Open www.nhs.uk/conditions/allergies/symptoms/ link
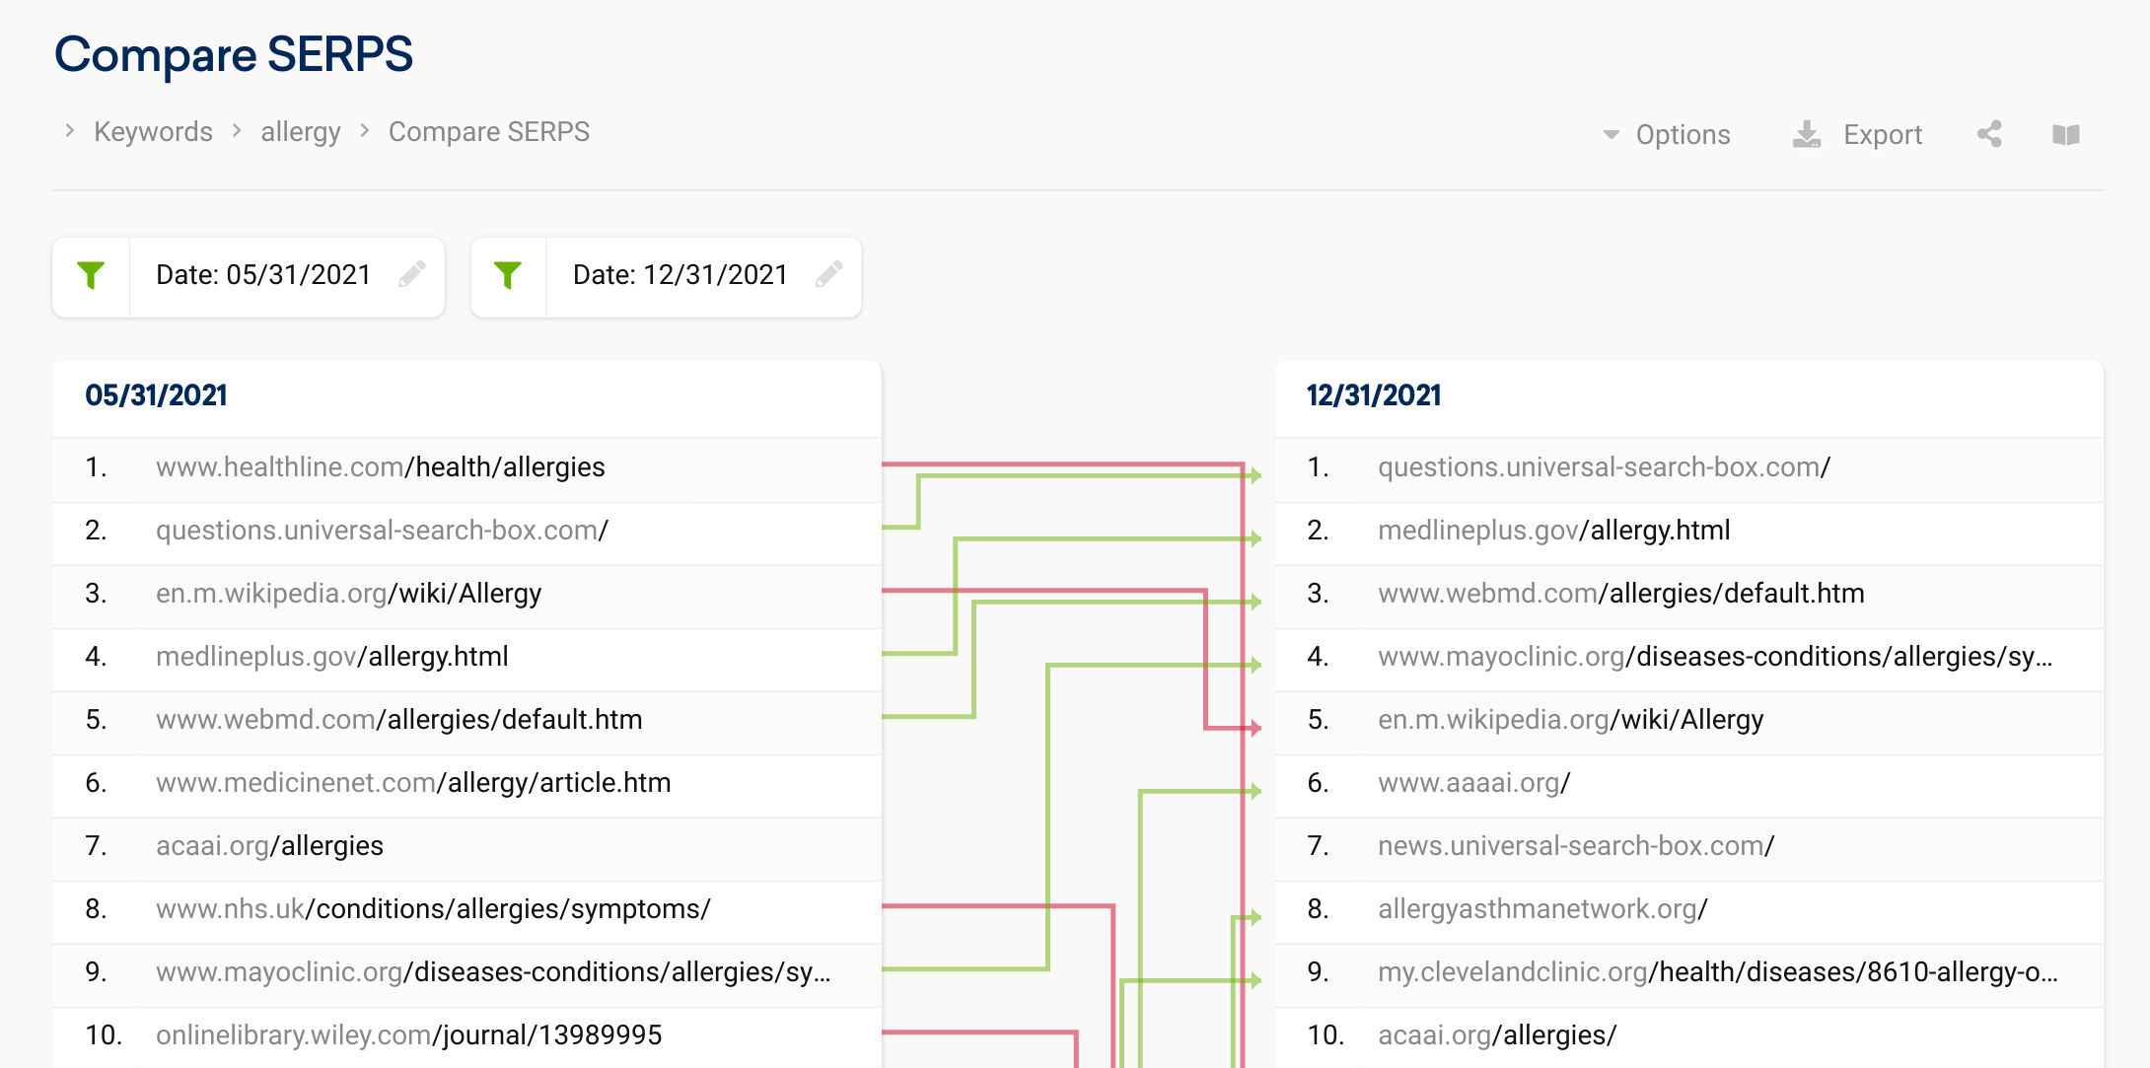Screen dimensions: 2150x1068 coord(433,909)
